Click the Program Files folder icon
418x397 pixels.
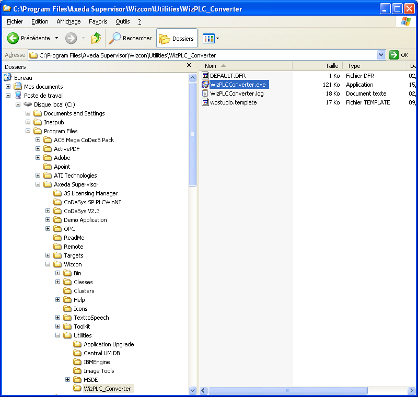pos(38,131)
